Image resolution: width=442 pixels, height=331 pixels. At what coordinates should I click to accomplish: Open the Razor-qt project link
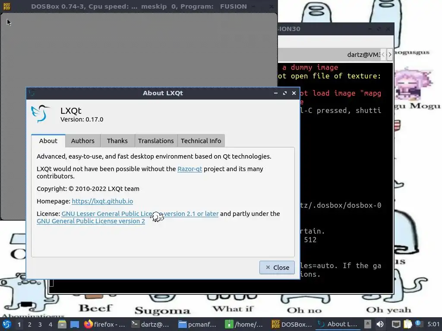[x=190, y=169]
